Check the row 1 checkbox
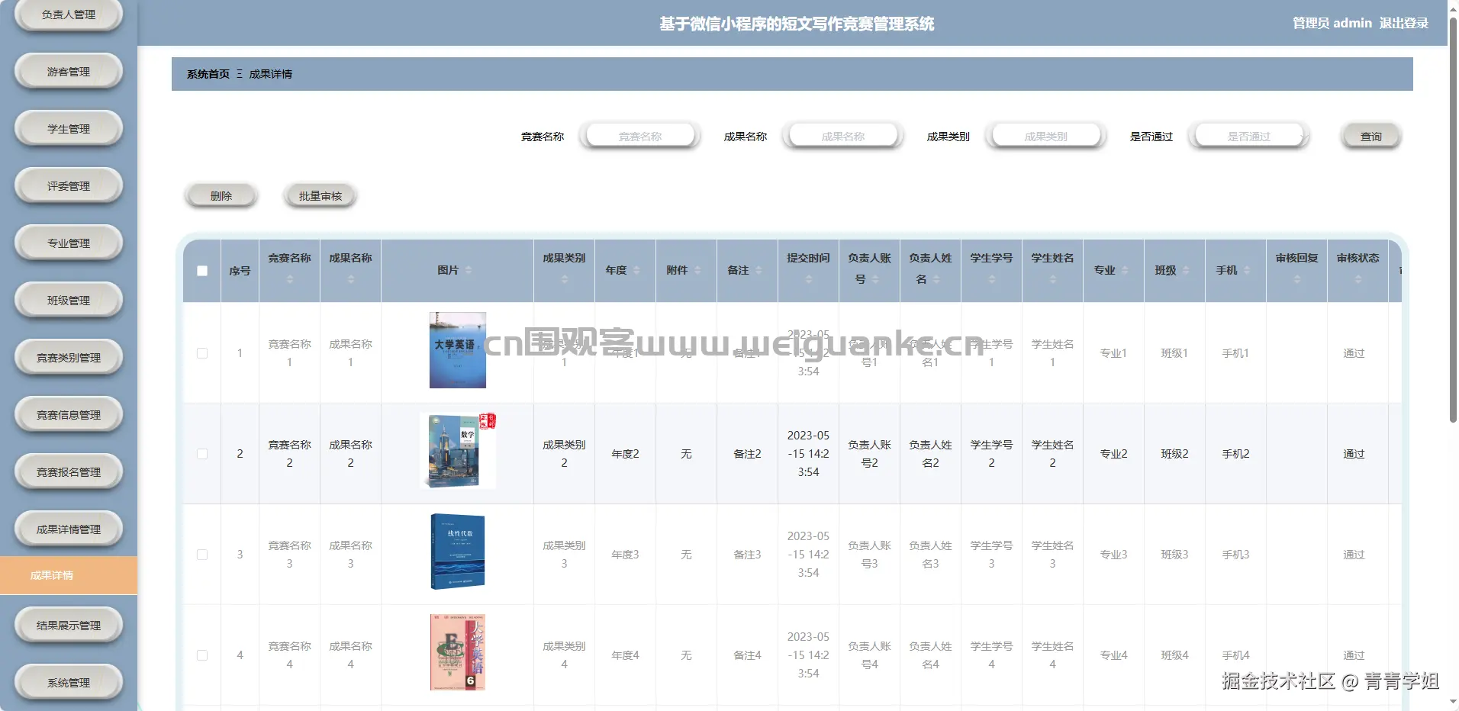The width and height of the screenshot is (1459, 711). click(x=202, y=353)
